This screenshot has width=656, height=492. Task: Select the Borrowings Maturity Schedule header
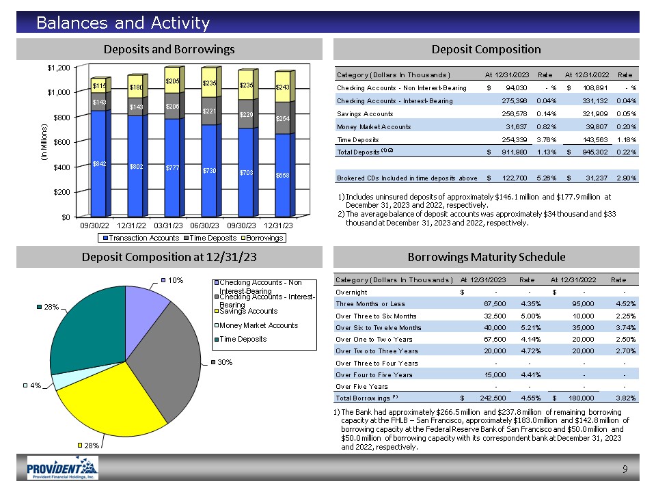(486, 257)
